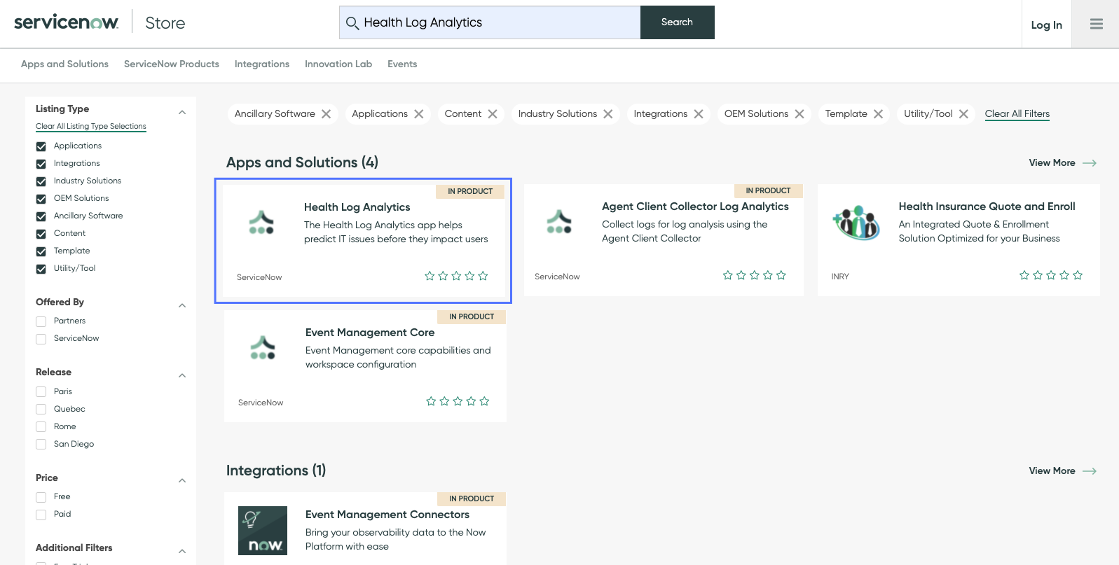Click the Log In button
The width and height of the screenshot is (1119, 565).
click(1046, 25)
